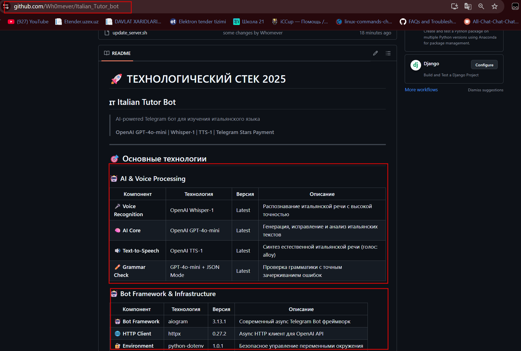Image resolution: width=521 pixels, height=351 pixels.
Task: Open the Etender.uzex.uz bookmark
Action: [77, 22]
